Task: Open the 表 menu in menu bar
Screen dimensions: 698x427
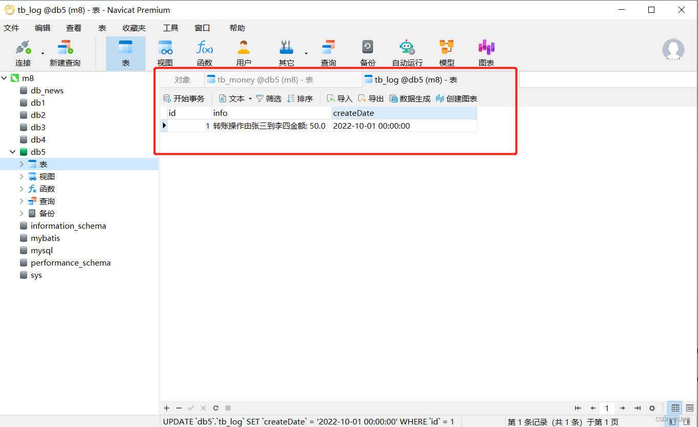Action: (x=102, y=28)
